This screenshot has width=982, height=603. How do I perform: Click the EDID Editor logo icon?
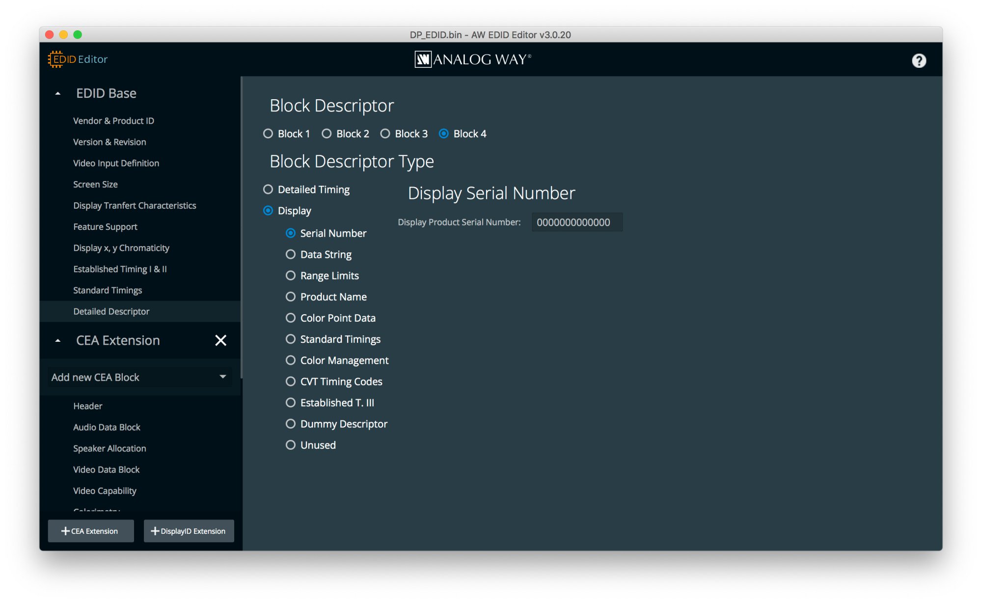pyautogui.click(x=55, y=59)
